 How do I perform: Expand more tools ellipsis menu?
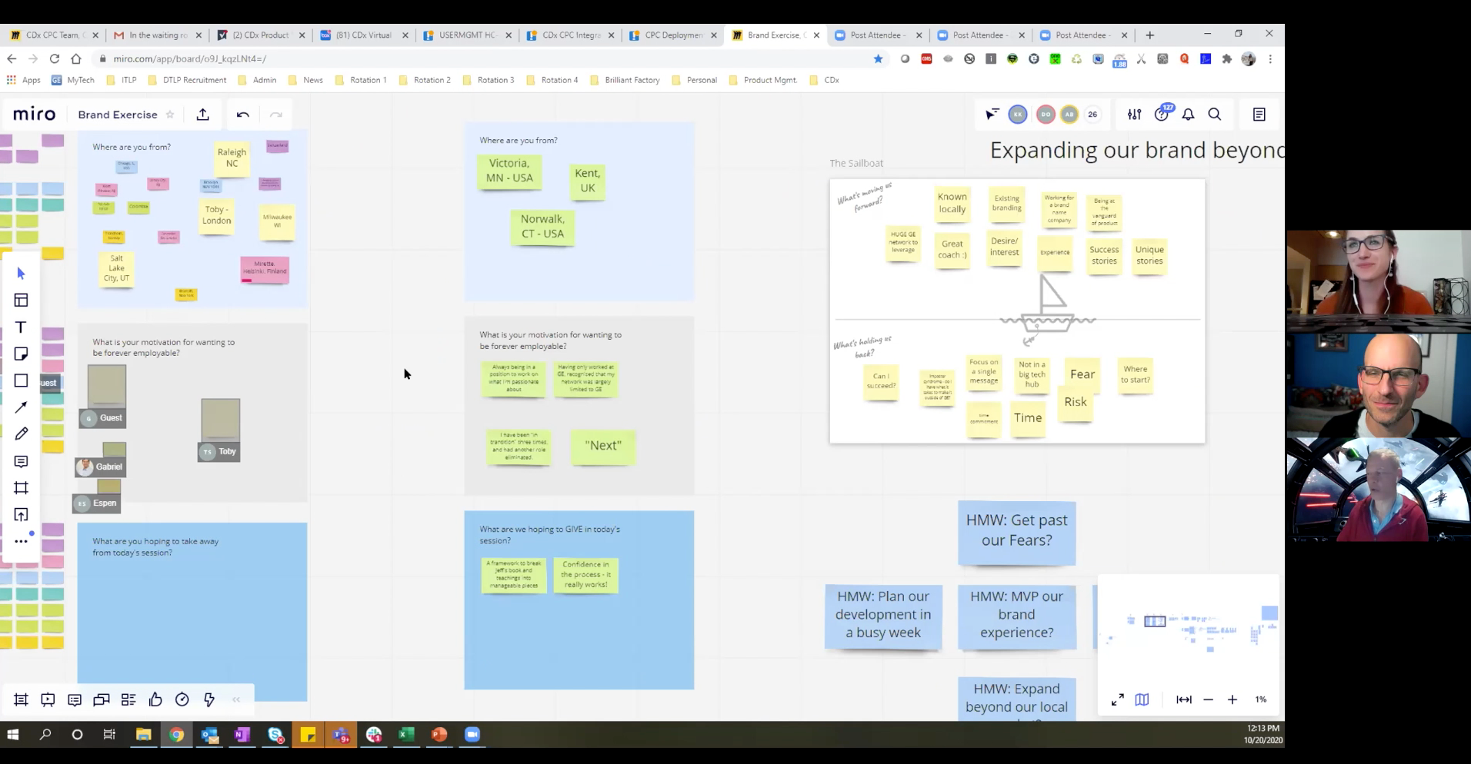click(21, 541)
